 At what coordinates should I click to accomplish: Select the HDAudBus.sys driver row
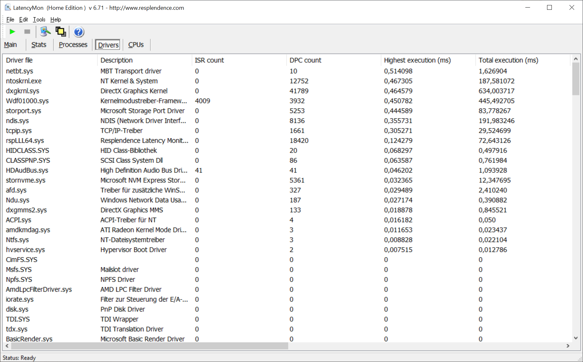287,170
